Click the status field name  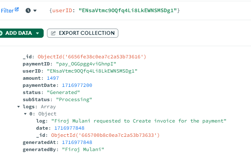click(32, 92)
